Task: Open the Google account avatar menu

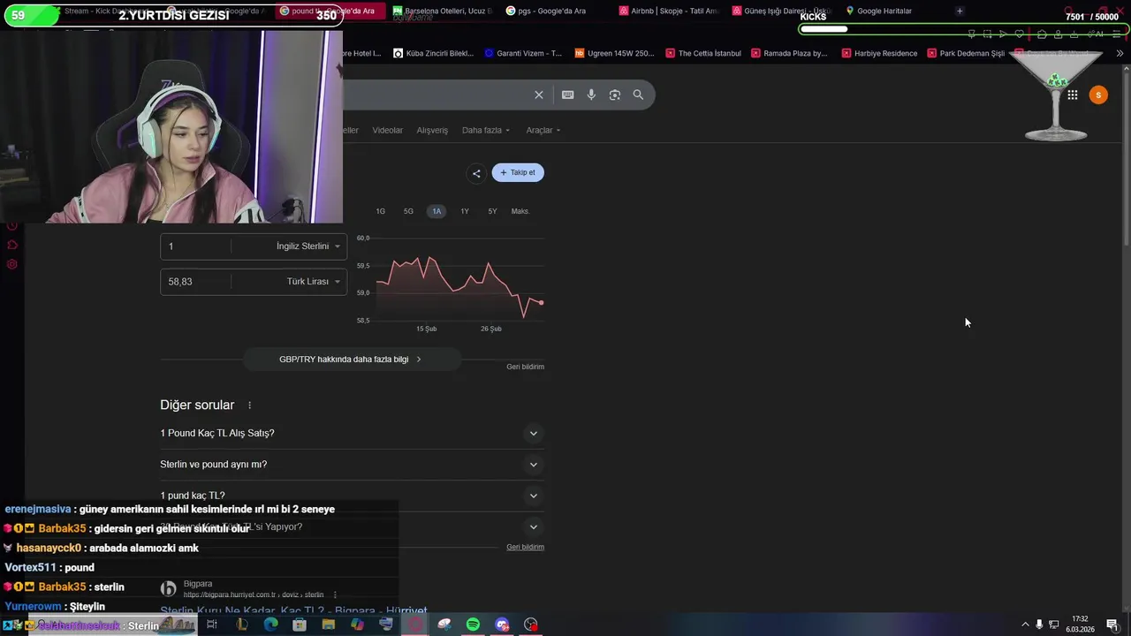Action: [1098, 95]
